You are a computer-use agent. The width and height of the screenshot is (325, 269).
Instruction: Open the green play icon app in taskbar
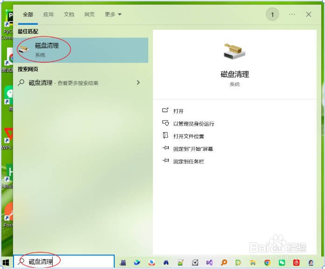pos(238,263)
